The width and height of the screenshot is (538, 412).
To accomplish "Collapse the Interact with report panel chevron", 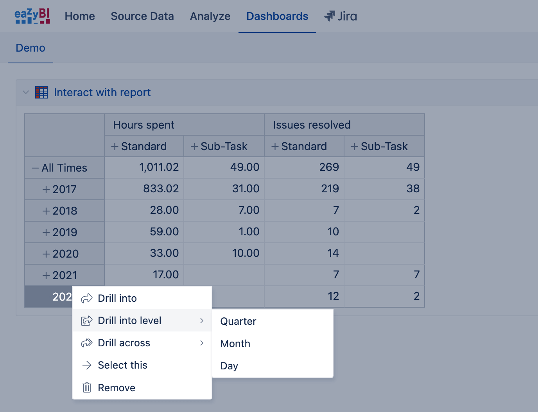I will pos(26,92).
